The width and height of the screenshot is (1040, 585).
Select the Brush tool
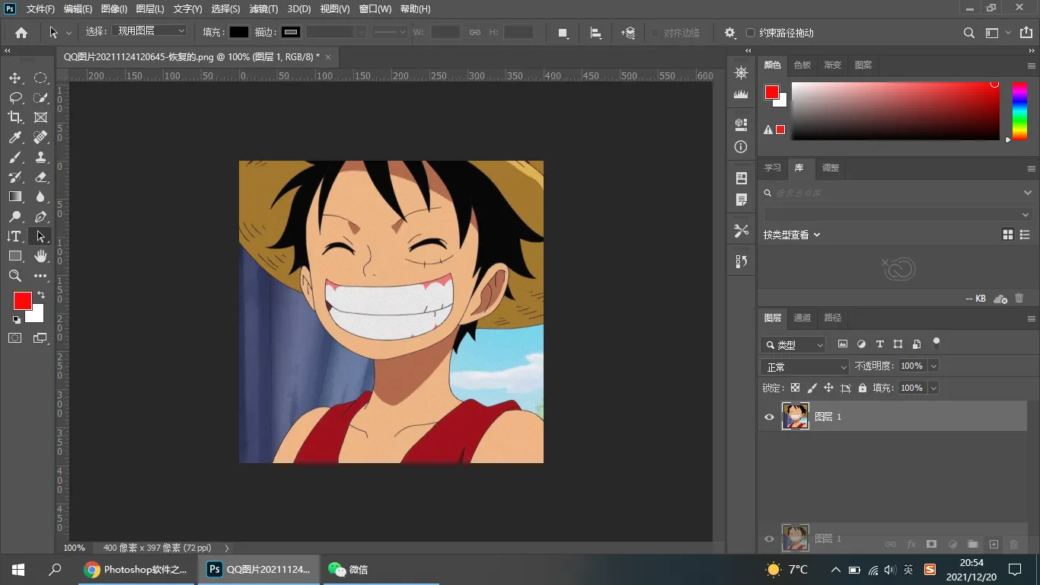pos(15,157)
